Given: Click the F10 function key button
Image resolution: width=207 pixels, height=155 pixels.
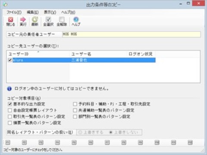Looking at the screenshot, I should coord(157,143).
